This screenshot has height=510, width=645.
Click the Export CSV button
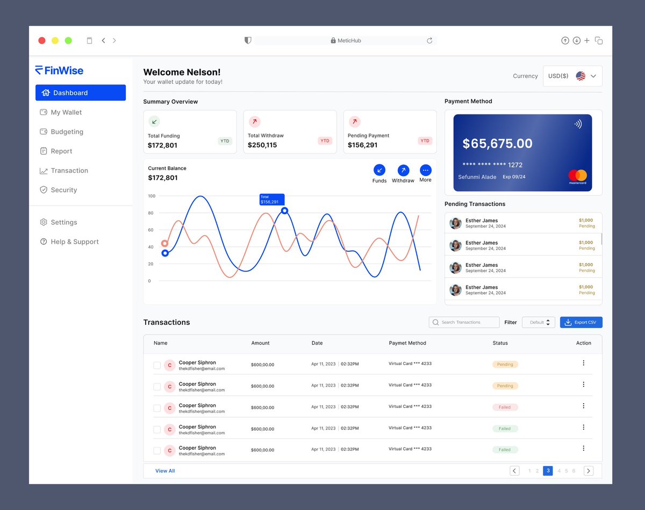tap(581, 322)
